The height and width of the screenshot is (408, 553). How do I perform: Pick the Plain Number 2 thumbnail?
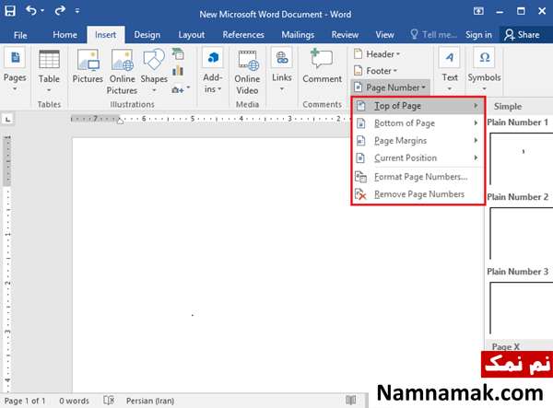click(522, 233)
